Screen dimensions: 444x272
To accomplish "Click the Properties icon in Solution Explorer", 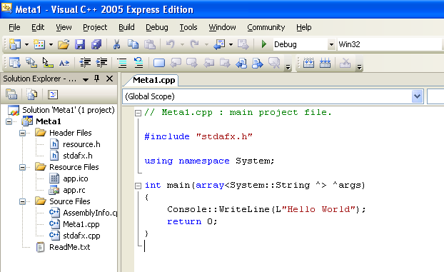I will click(11, 94).
